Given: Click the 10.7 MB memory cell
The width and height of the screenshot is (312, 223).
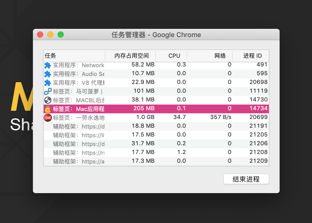Looking at the screenshot, I should coord(143,73).
